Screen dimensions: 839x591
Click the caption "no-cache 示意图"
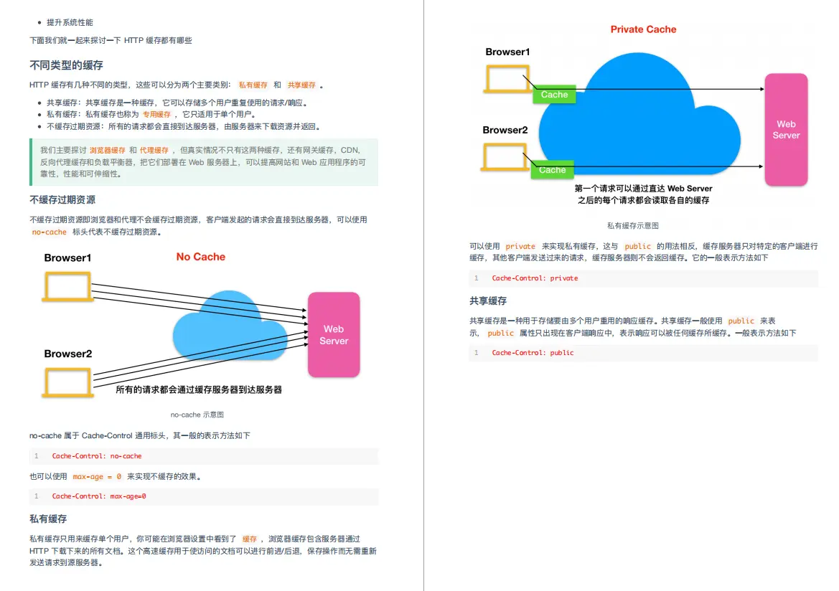click(x=197, y=415)
